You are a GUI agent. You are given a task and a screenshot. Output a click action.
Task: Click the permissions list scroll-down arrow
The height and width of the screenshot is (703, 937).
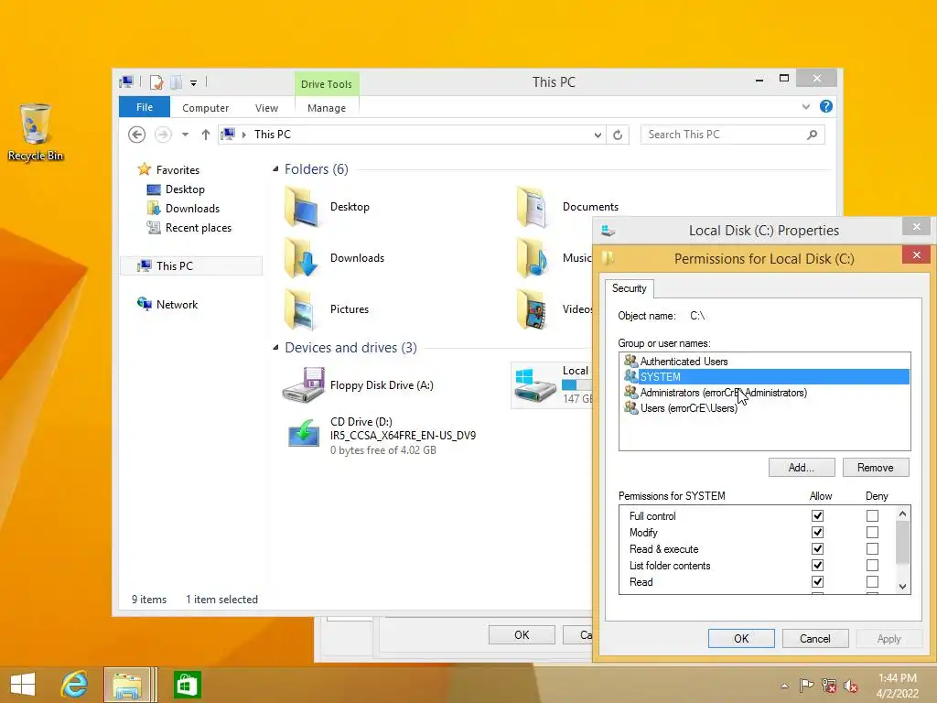coord(902,587)
